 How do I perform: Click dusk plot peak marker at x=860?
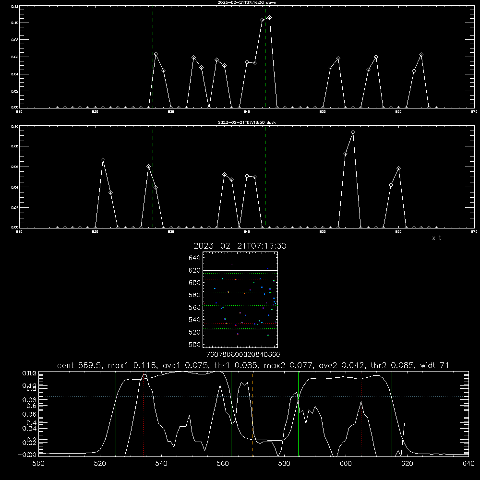(398, 168)
